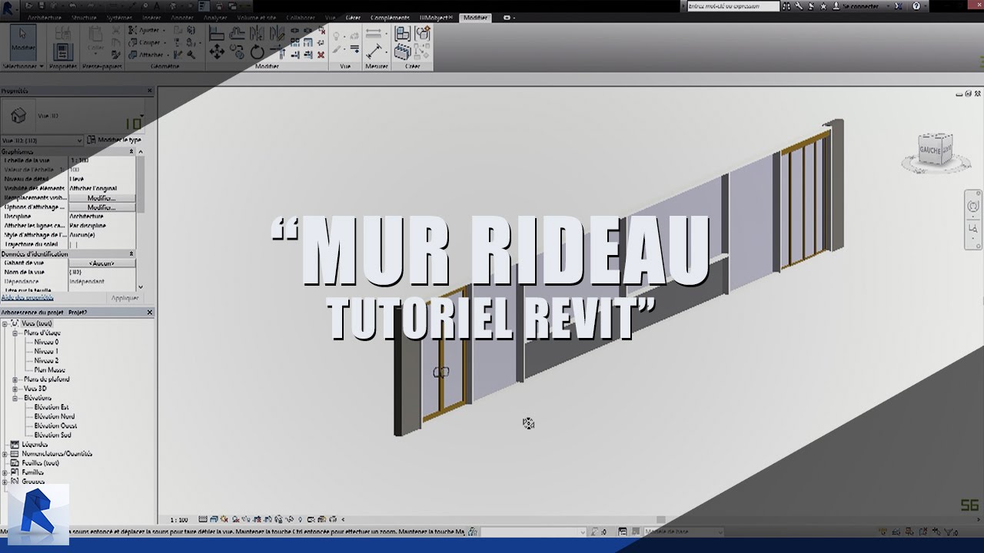Screen dimensions: 984x553
Task: Select Plan Masse in project browser
Action: tap(50, 370)
